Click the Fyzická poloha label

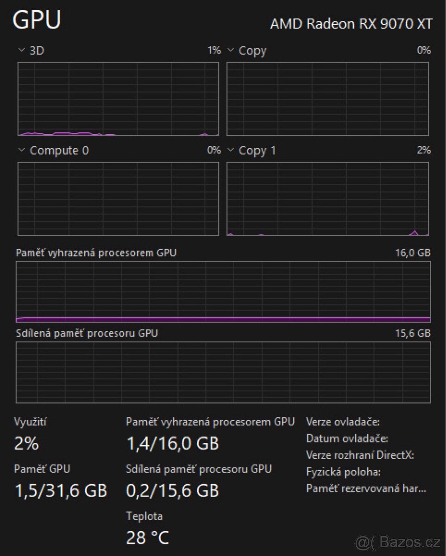tap(343, 472)
